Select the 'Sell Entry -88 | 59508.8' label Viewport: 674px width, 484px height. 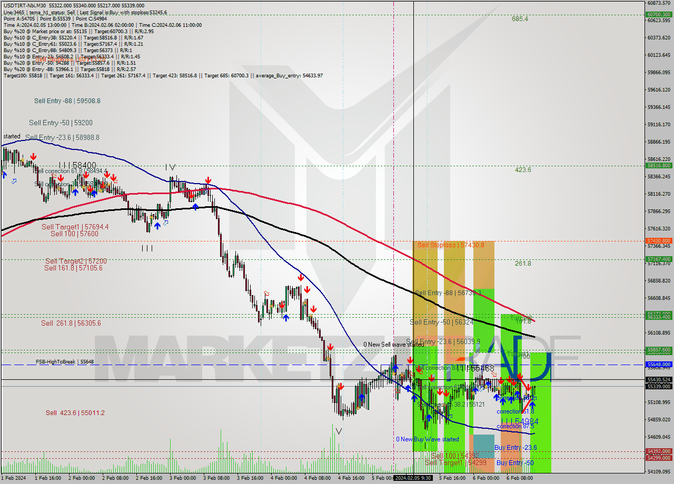67,100
